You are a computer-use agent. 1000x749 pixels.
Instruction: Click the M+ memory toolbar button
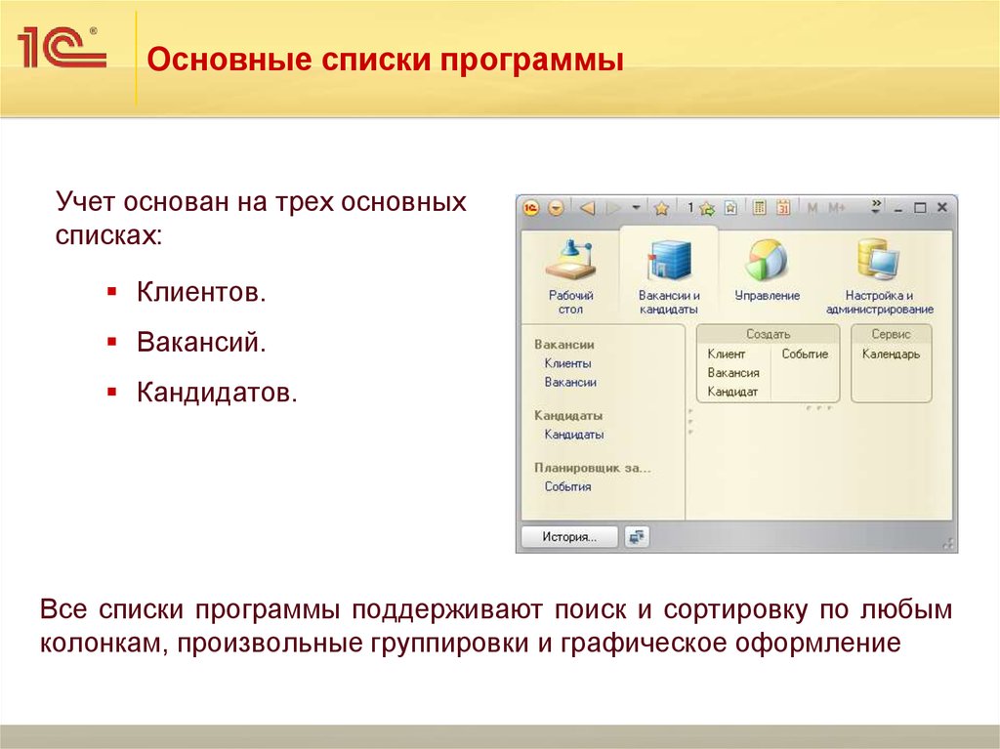pyautogui.click(x=836, y=208)
